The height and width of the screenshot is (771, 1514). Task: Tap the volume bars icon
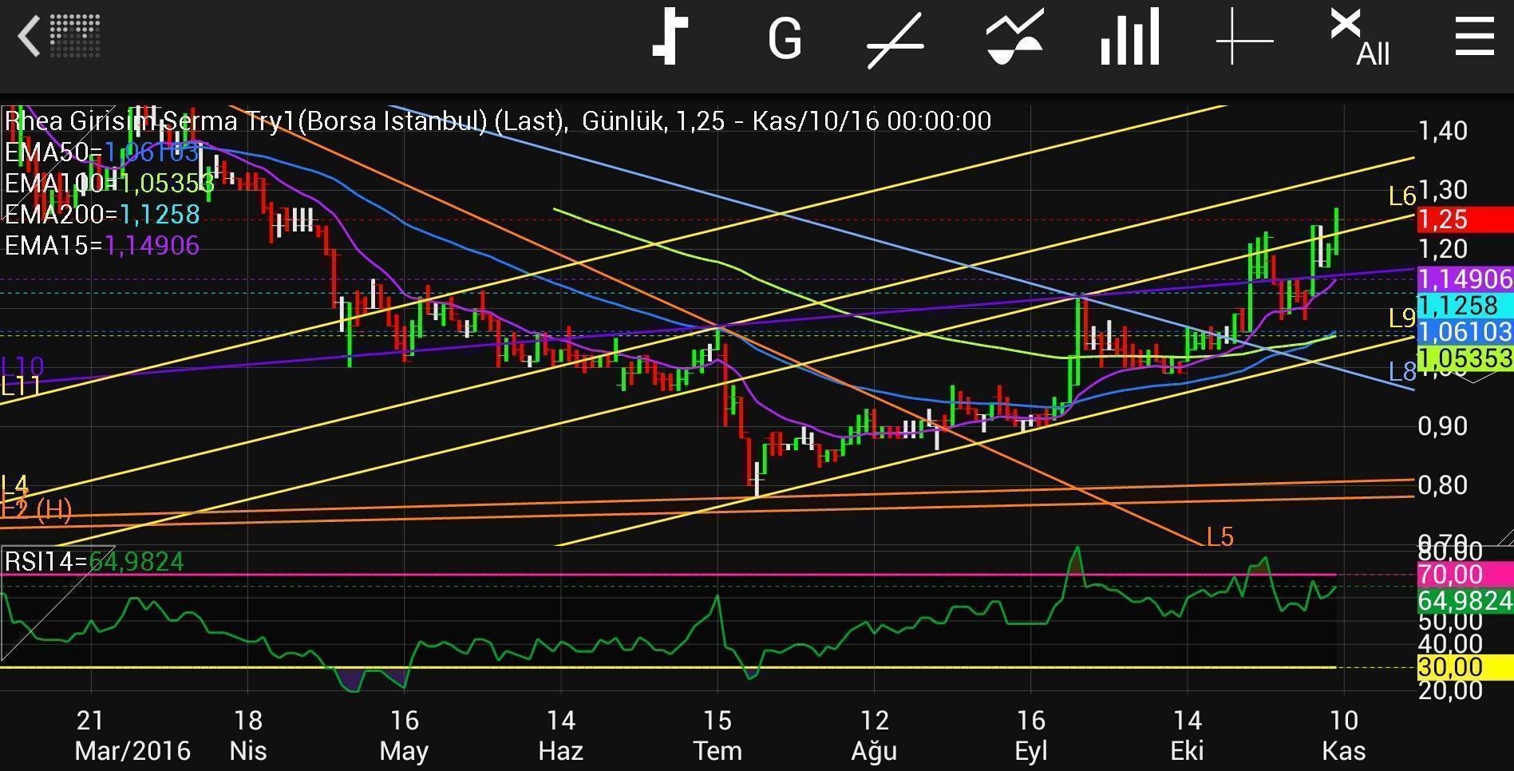click(1129, 38)
